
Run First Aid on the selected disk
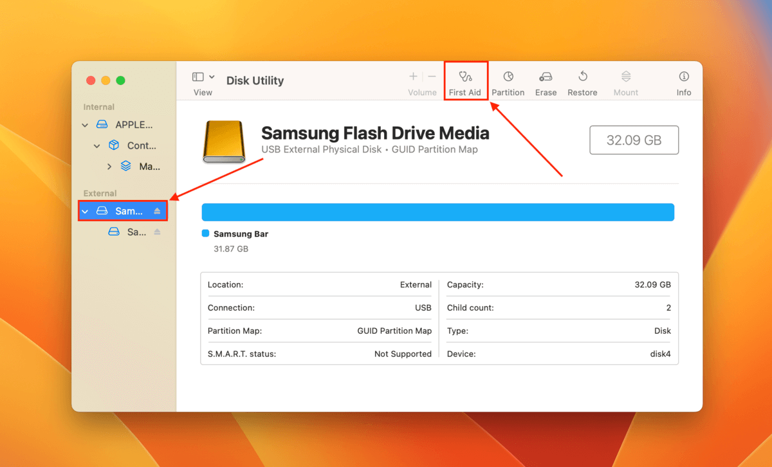[465, 83]
